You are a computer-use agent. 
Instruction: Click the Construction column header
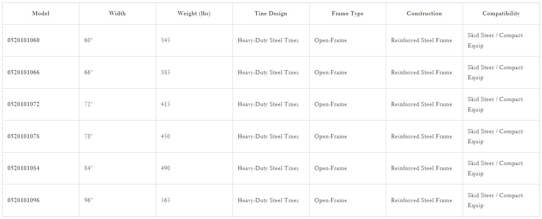click(424, 13)
